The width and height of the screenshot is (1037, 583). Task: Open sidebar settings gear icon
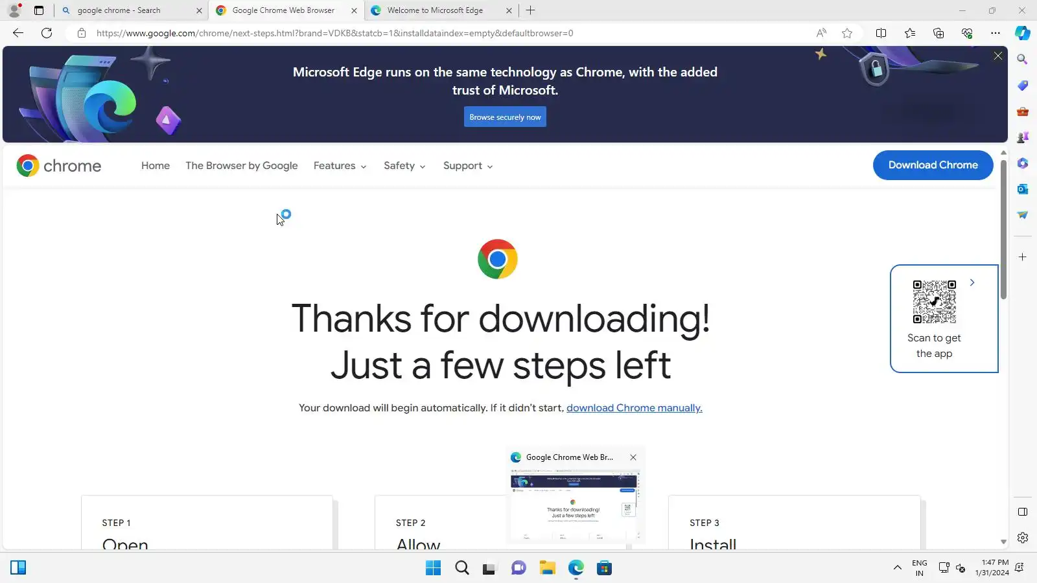pyautogui.click(x=1023, y=538)
